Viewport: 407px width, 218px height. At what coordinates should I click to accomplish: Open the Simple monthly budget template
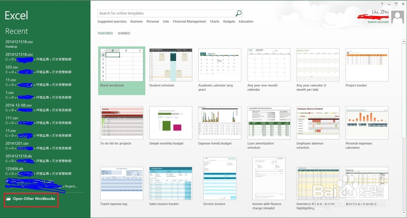(x=171, y=126)
